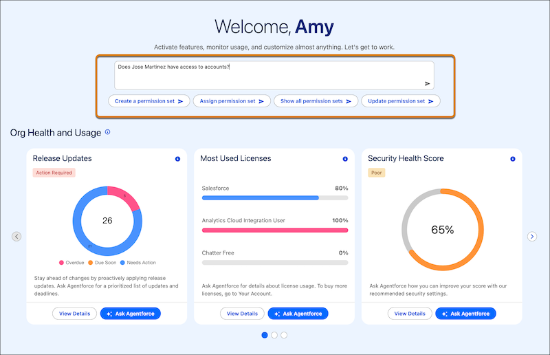The height and width of the screenshot is (355, 550).
Task: Open info icon beside Org Health and Usage
Action: (x=108, y=132)
